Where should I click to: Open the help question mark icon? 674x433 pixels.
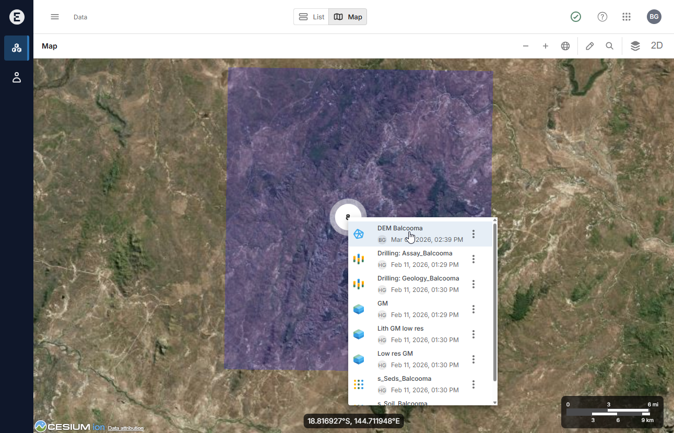(602, 17)
